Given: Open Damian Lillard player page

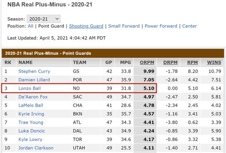Looking at the screenshot, I should [x=34, y=80].
